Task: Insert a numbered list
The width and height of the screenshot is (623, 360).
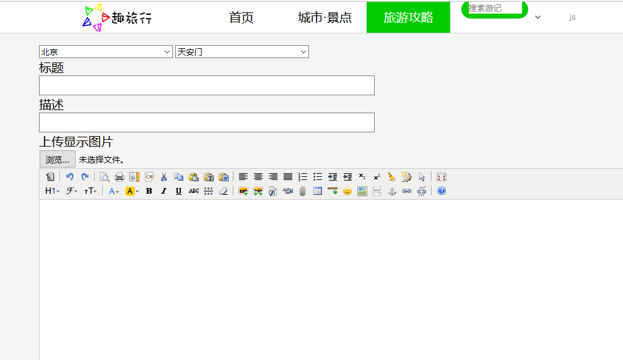Action: tap(303, 177)
